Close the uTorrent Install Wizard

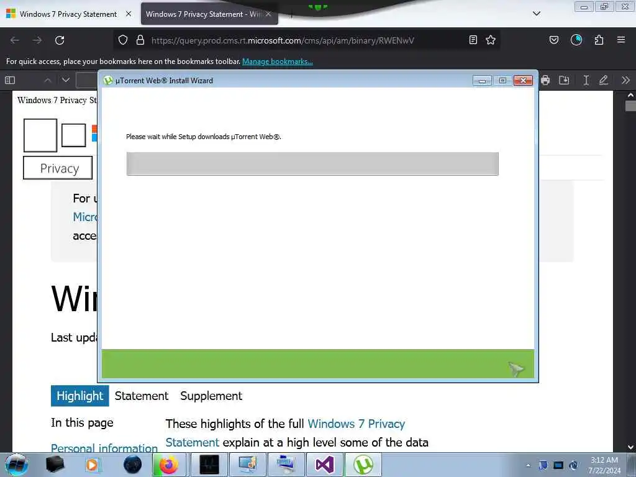tap(523, 80)
